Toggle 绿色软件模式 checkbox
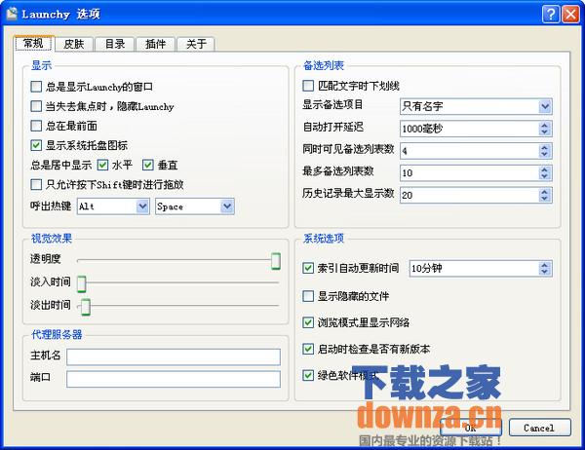 click(x=308, y=375)
